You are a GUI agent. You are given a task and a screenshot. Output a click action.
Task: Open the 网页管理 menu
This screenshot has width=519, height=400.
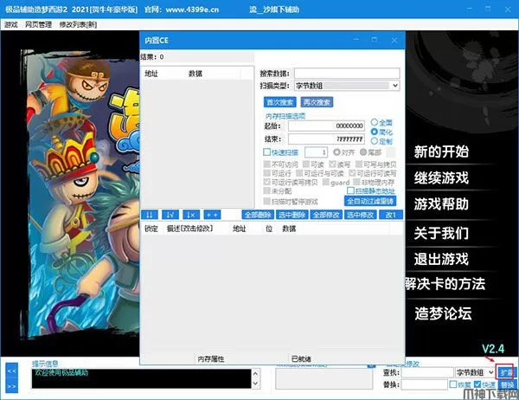point(38,24)
